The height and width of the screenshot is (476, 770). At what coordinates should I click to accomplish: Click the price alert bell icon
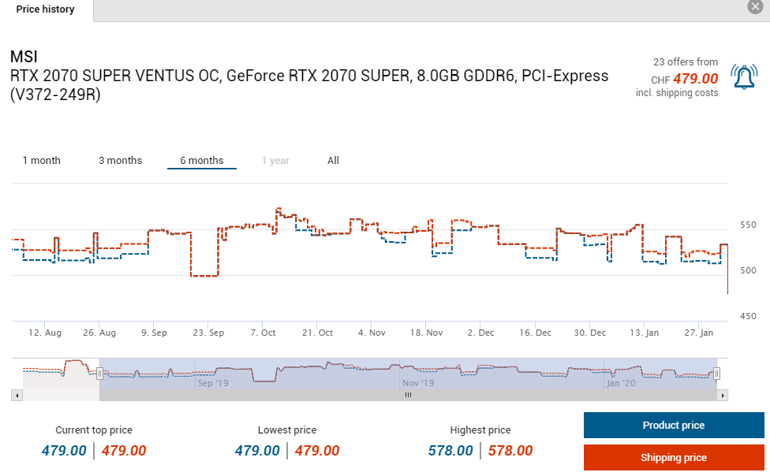click(x=744, y=77)
